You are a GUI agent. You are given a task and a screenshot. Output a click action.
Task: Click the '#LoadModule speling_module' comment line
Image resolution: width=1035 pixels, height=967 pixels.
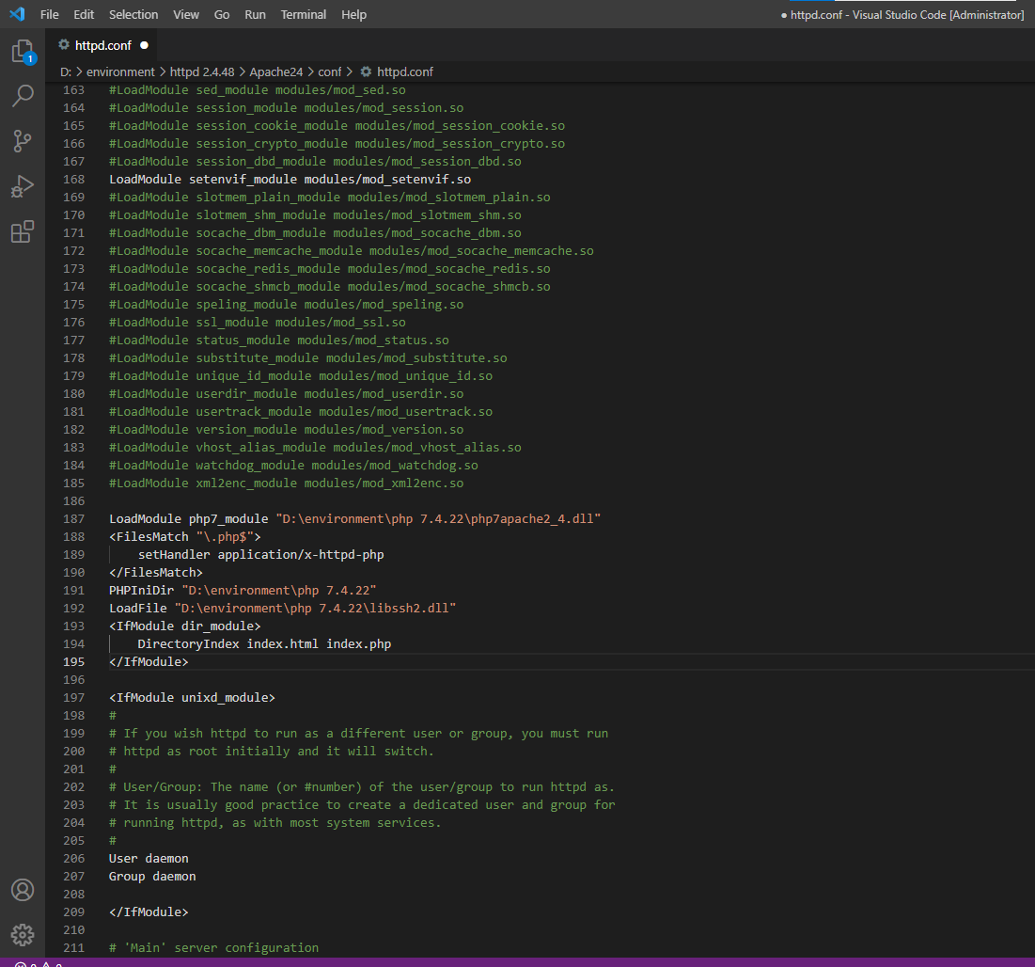pos(287,305)
